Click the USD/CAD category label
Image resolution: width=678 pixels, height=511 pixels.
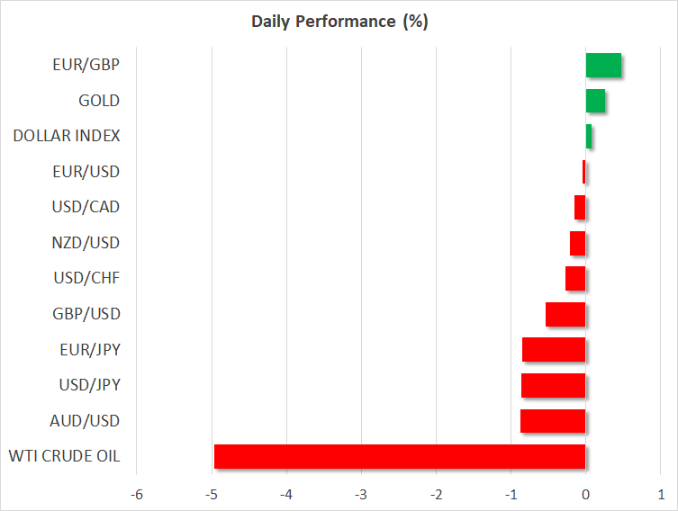86,207
